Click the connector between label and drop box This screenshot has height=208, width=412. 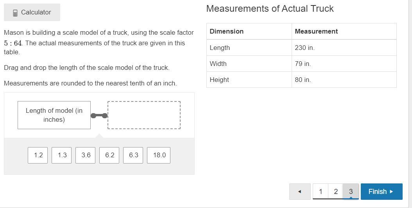pos(99,116)
